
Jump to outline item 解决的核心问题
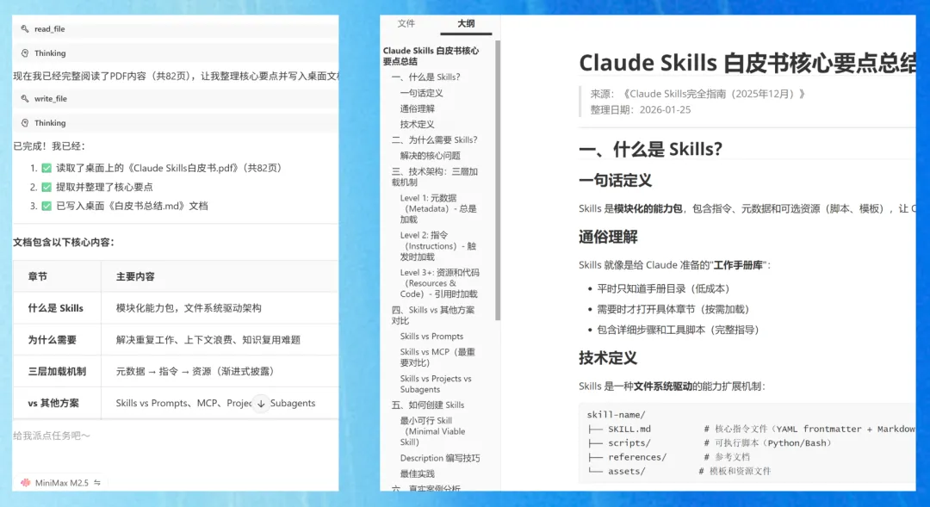click(430, 155)
